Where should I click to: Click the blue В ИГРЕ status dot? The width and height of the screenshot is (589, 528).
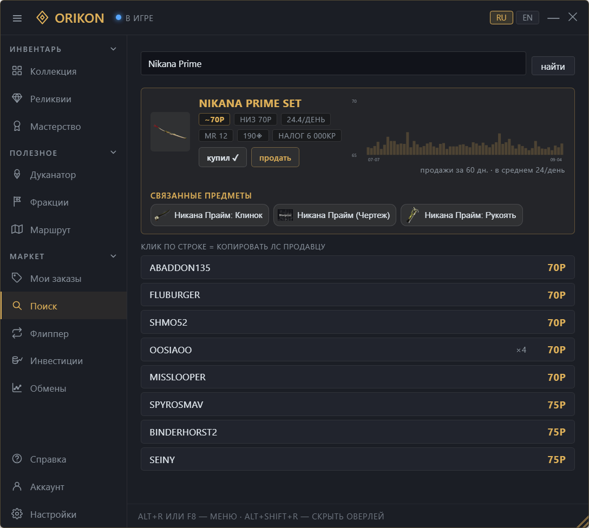[x=119, y=17]
